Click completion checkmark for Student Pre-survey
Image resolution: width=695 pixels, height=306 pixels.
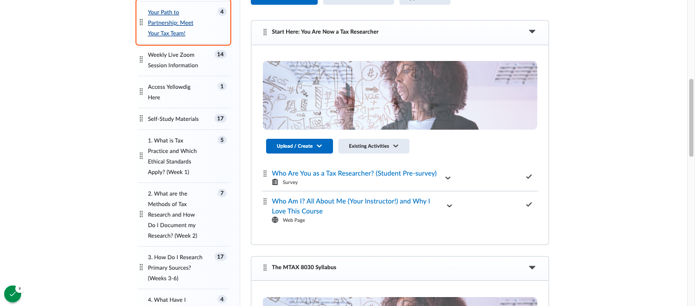click(x=529, y=177)
